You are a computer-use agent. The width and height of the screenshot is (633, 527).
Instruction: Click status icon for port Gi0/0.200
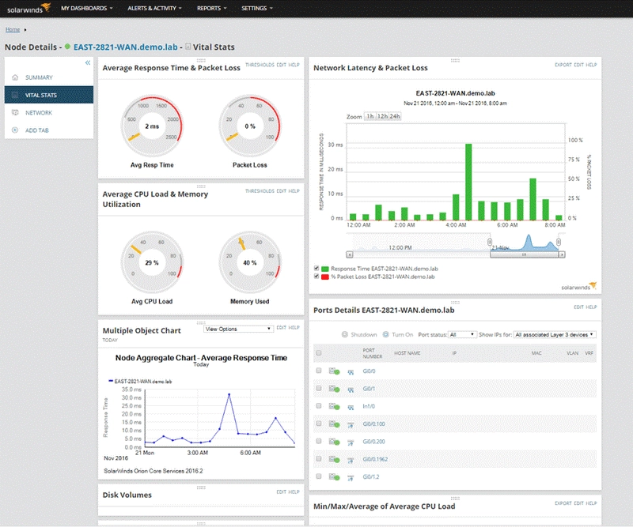click(334, 442)
